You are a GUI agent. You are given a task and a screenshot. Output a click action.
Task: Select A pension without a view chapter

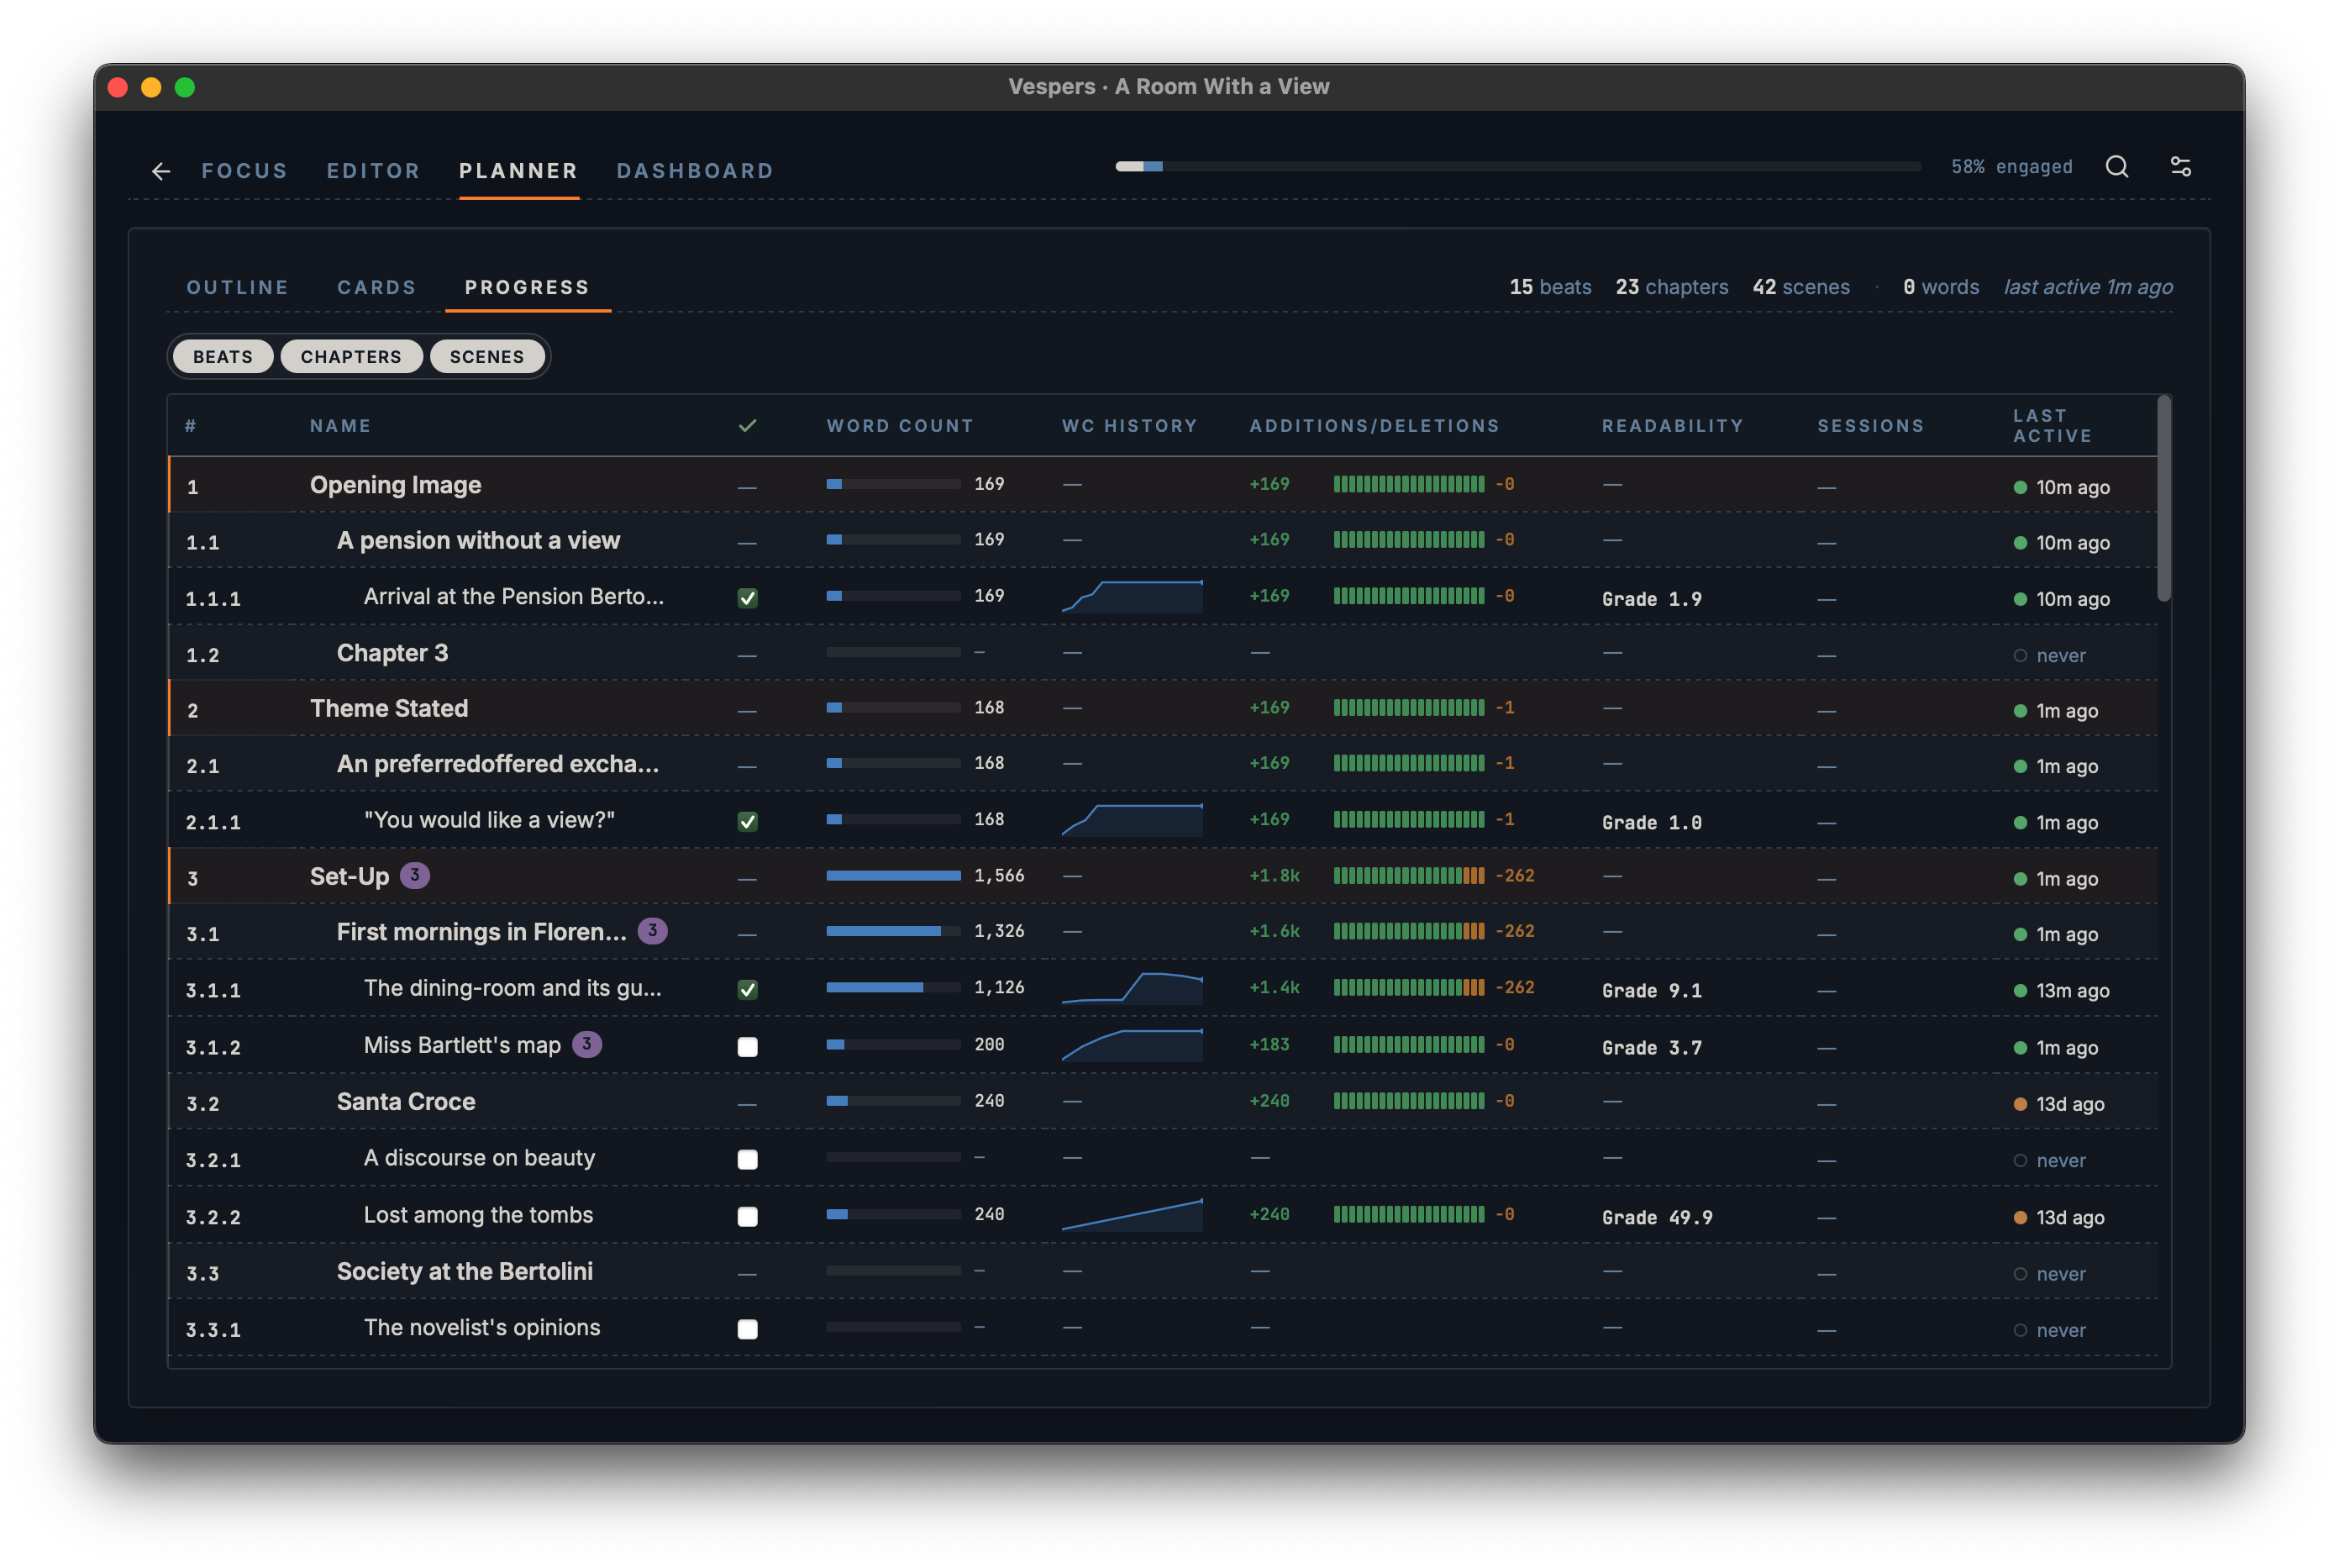tap(1163, 541)
